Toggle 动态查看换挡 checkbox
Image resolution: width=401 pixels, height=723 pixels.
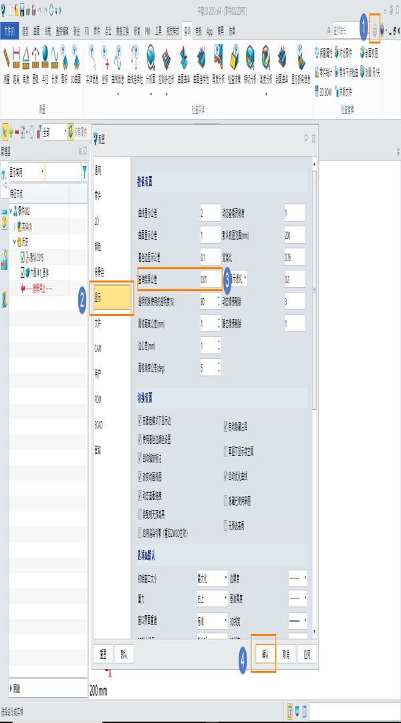click(140, 495)
